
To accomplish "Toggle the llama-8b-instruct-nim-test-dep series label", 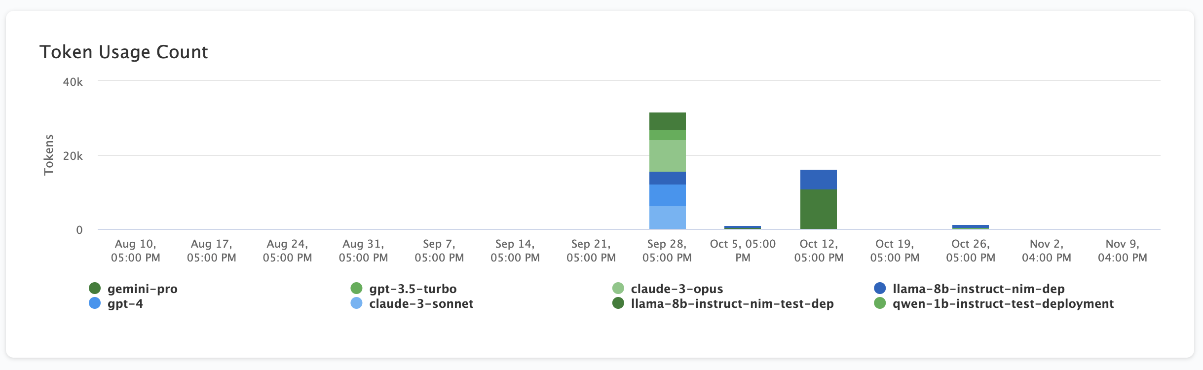I will (x=732, y=303).
